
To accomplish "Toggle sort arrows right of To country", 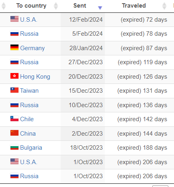I will (56, 6).
